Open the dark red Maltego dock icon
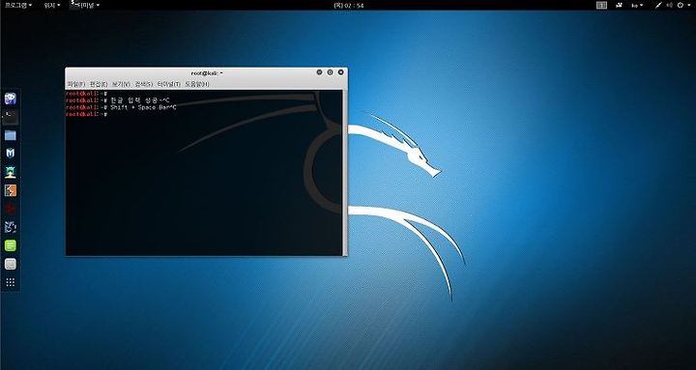The image size is (696, 370). pyautogui.click(x=11, y=209)
